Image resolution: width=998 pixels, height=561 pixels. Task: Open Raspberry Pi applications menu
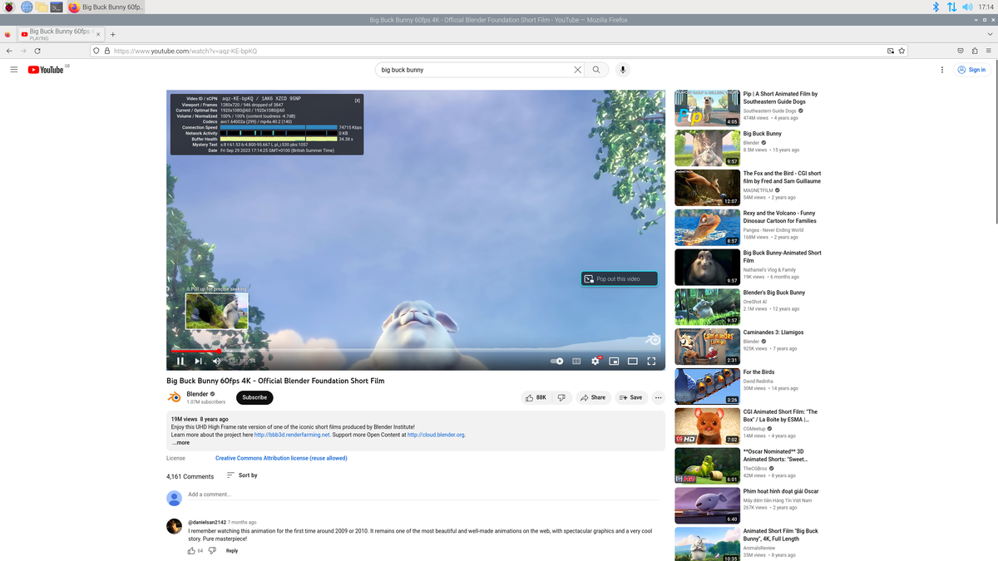click(10, 7)
